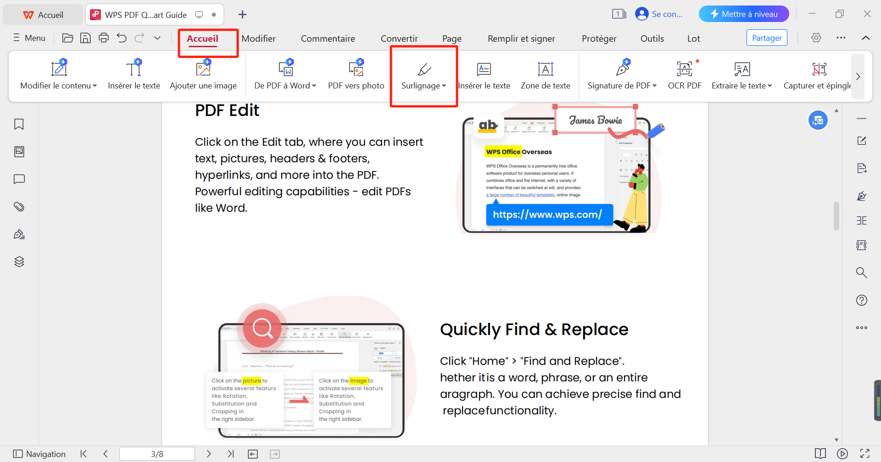Image resolution: width=881 pixels, height=462 pixels.
Task: Select the Protéger tab
Action: tap(599, 38)
